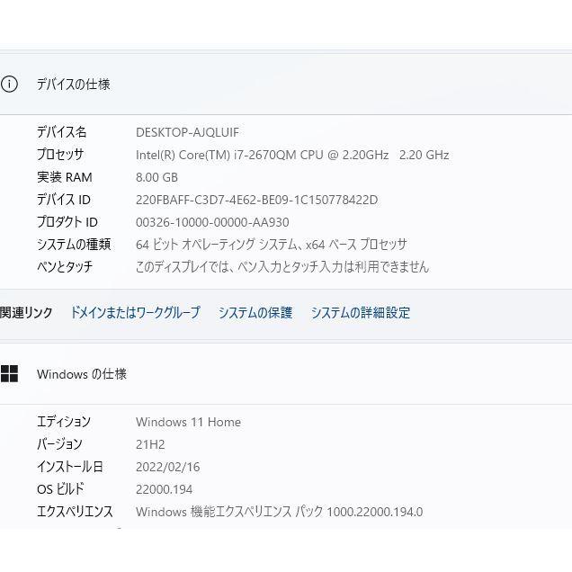This screenshot has height=572, width=572.
Task: Click the device specifications info icon
Action: (x=9, y=85)
